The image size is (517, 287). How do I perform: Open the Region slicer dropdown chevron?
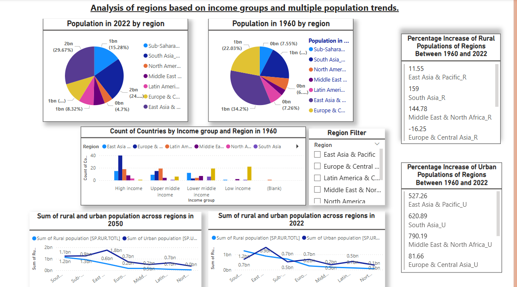377,144
